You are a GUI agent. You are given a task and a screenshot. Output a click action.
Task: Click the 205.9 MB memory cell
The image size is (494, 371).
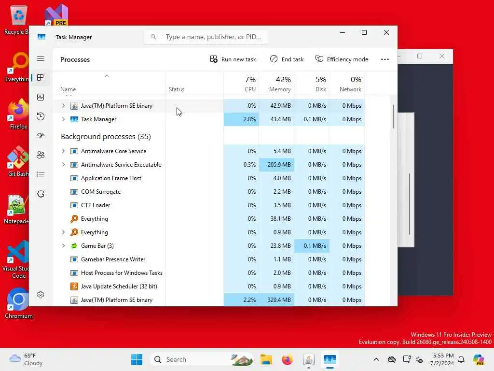[x=276, y=165]
